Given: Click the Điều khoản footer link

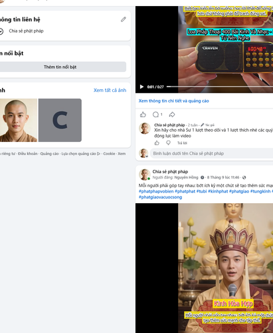Looking at the screenshot, I should click(x=28, y=154).
